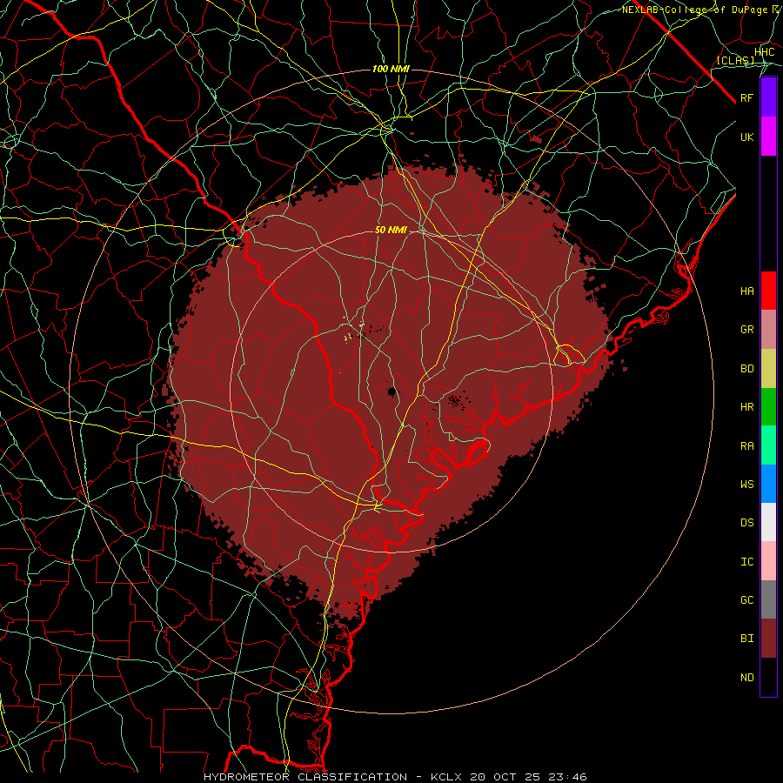Click the magenta UK legend color swatch
The height and width of the screenshot is (783, 783).
tap(768, 137)
